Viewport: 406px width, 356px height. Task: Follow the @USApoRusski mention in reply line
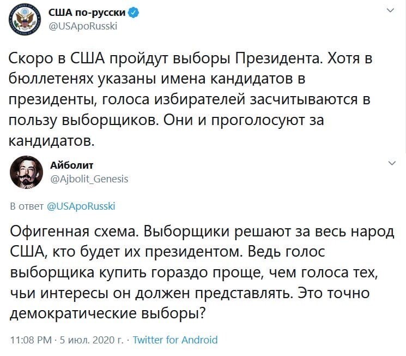coord(81,206)
